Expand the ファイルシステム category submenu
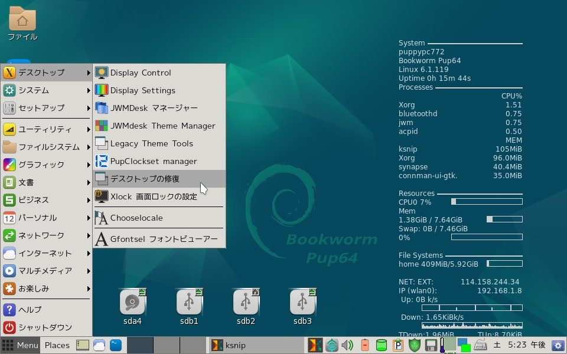567x354 pixels. tap(46, 147)
